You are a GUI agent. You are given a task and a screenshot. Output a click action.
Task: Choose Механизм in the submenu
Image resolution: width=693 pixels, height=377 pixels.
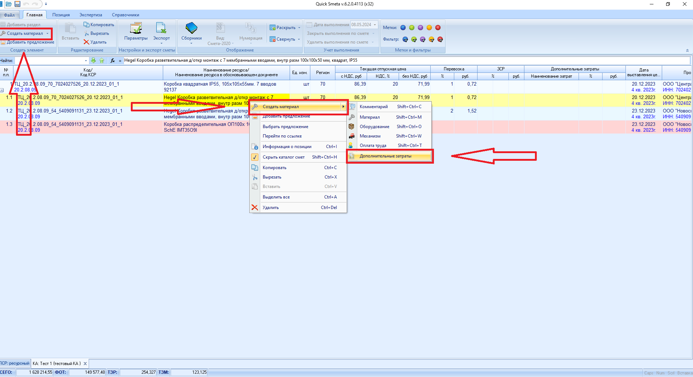pyautogui.click(x=390, y=136)
